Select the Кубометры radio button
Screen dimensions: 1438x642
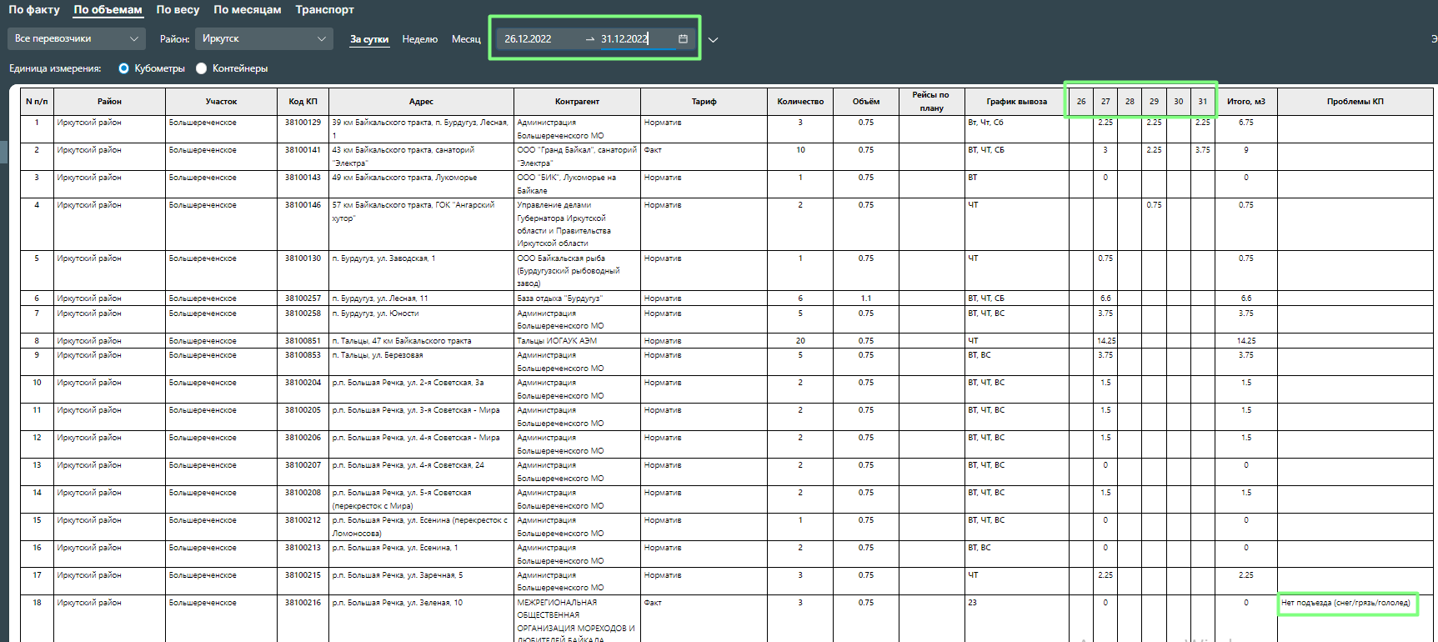(124, 68)
